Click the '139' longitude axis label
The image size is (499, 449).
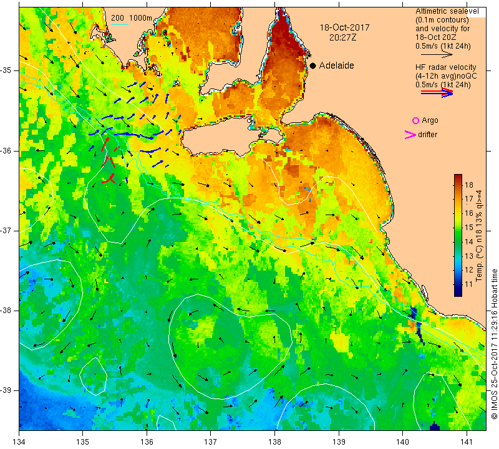(339, 442)
